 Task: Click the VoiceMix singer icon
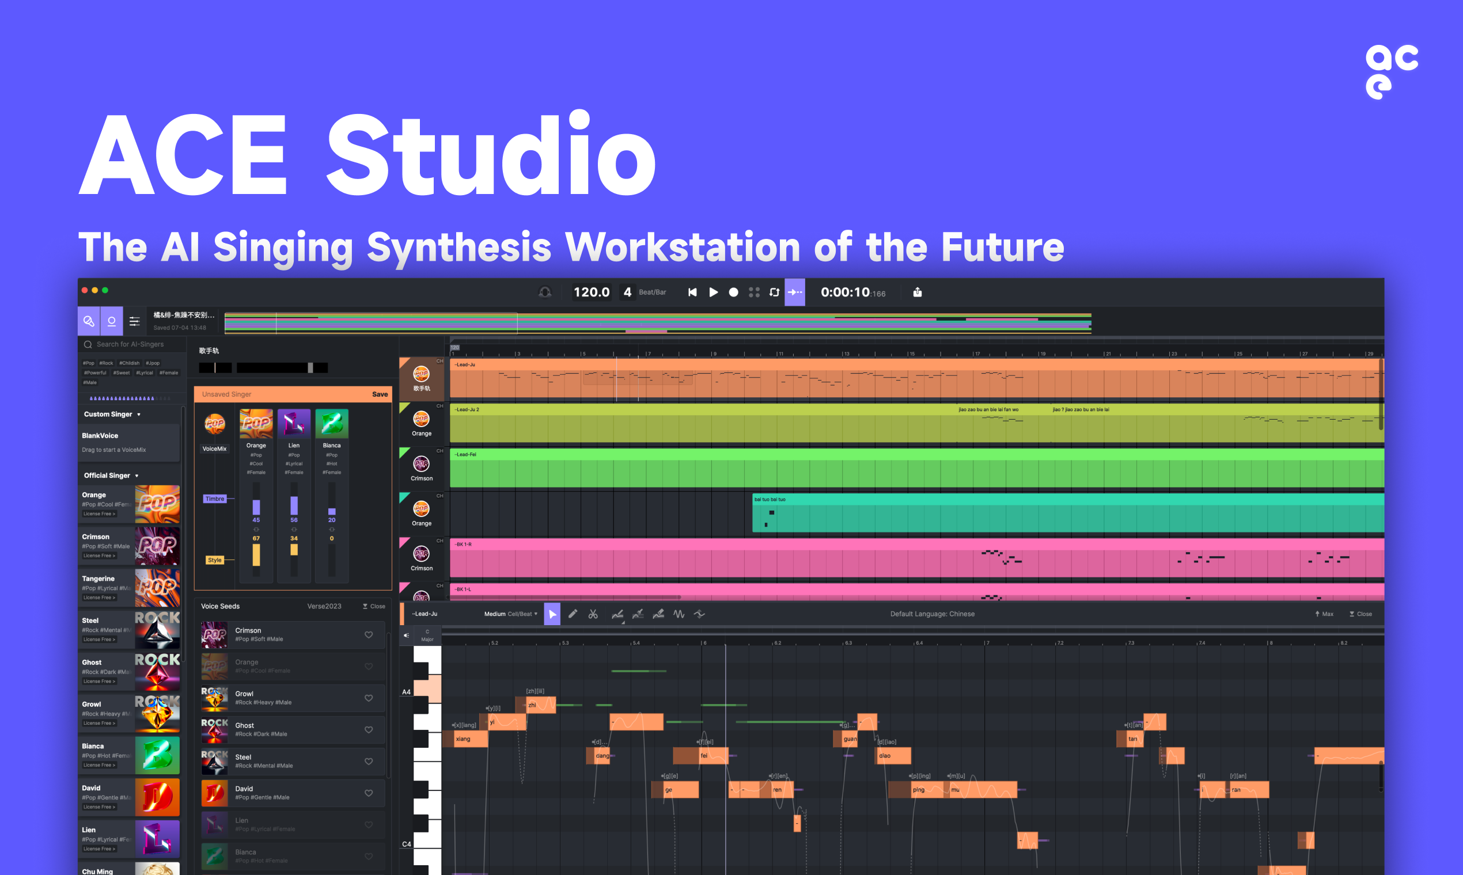pyautogui.click(x=215, y=424)
